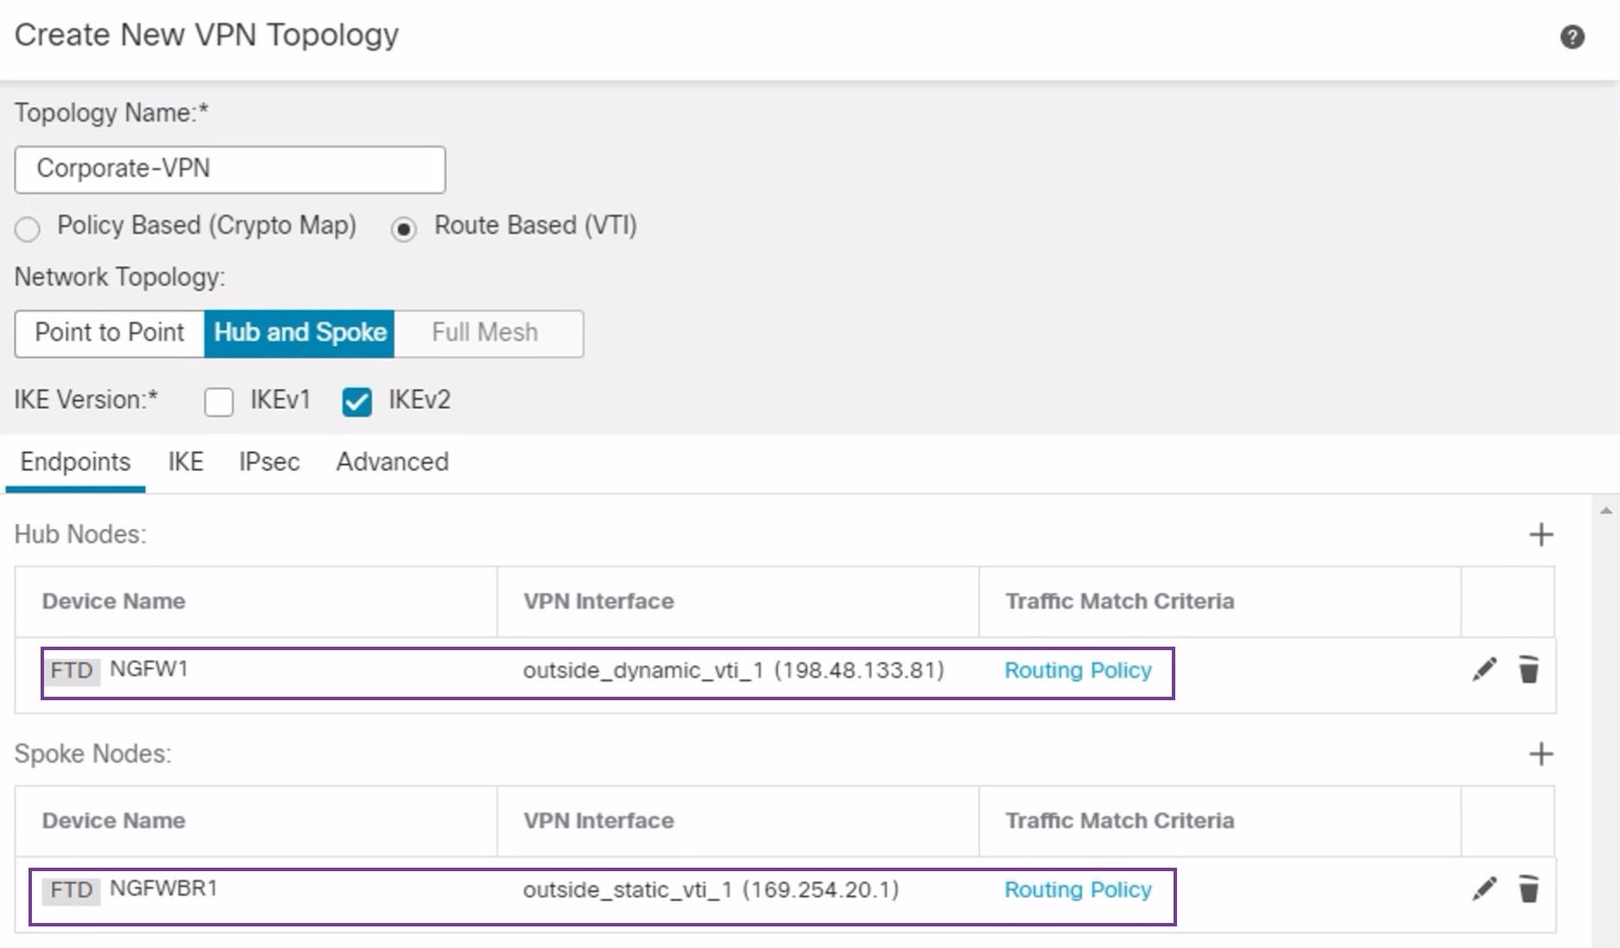Switch to the IKE tab
Screen dimensions: 1620x948
pyautogui.click(x=185, y=462)
